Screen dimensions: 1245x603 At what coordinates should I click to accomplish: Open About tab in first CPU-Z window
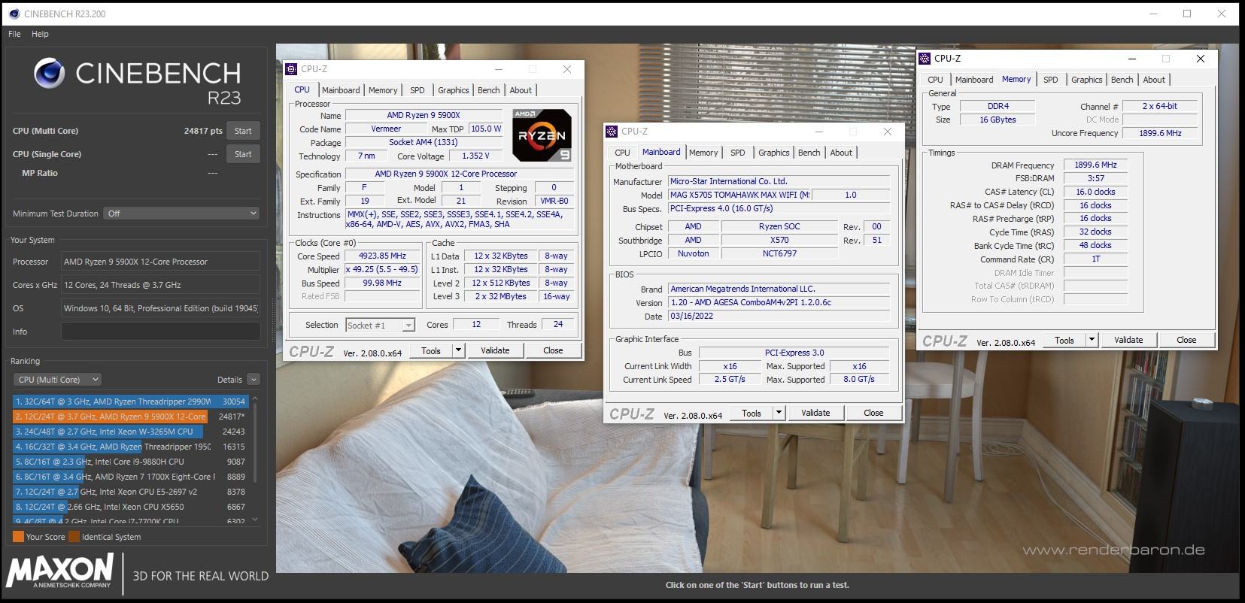tap(521, 90)
